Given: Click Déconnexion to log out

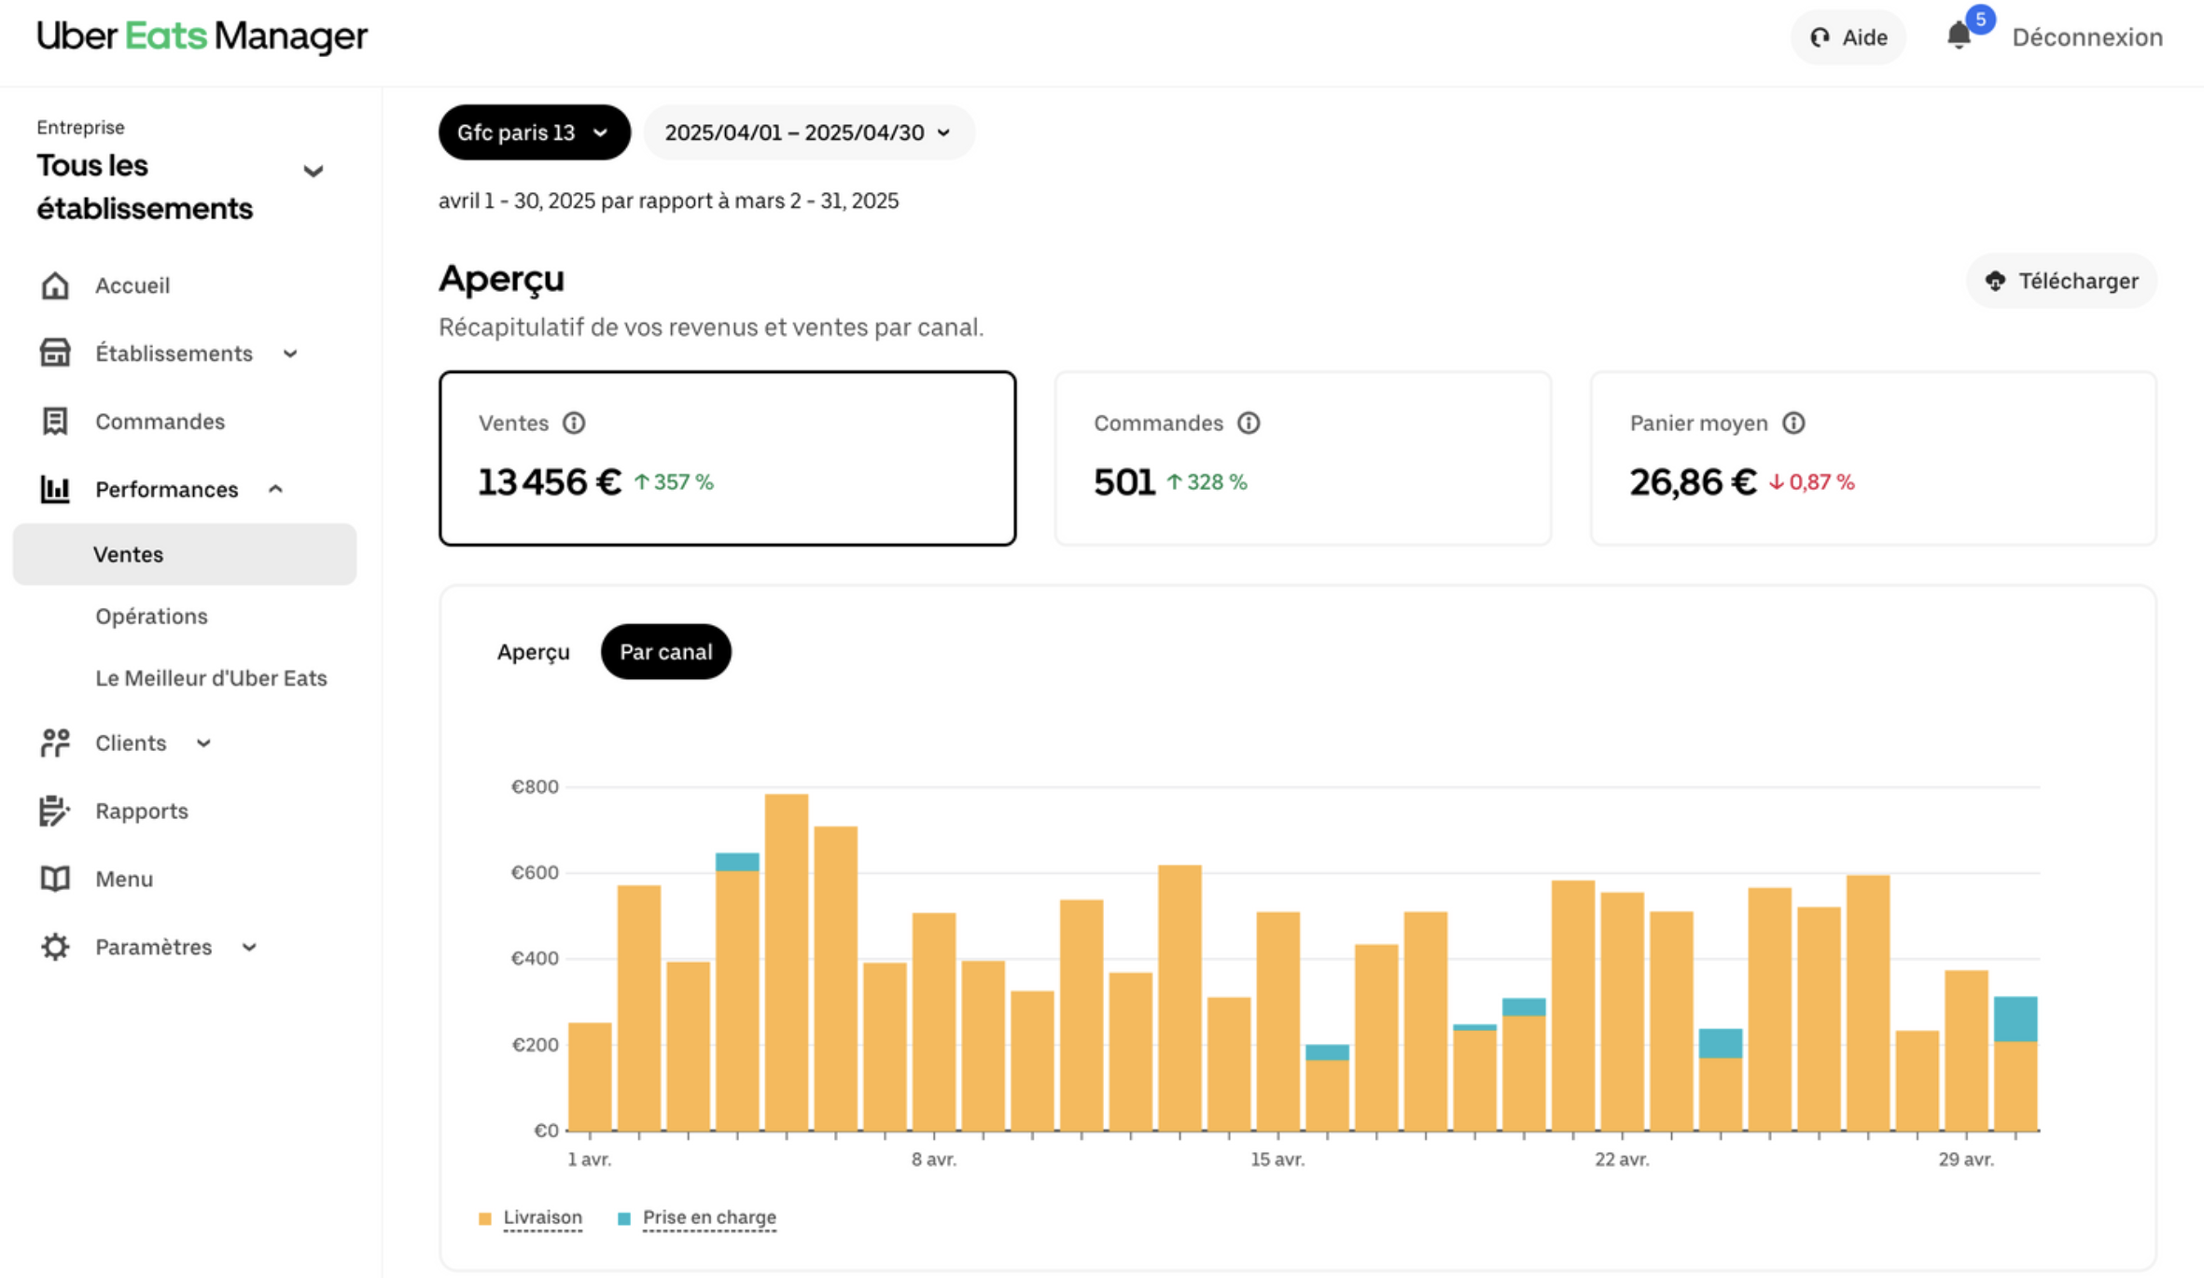Looking at the screenshot, I should tap(2087, 37).
